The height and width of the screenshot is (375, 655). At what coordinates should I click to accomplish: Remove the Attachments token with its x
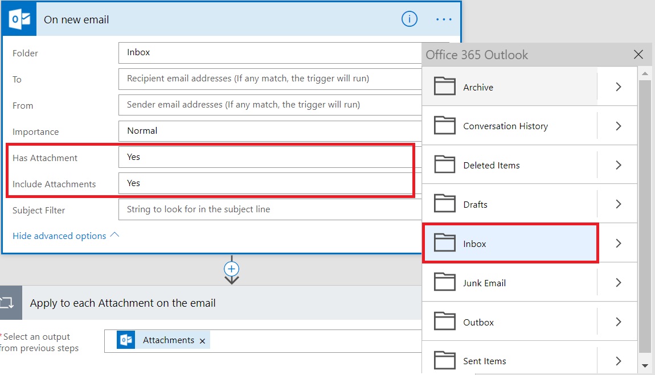point(203,341)
